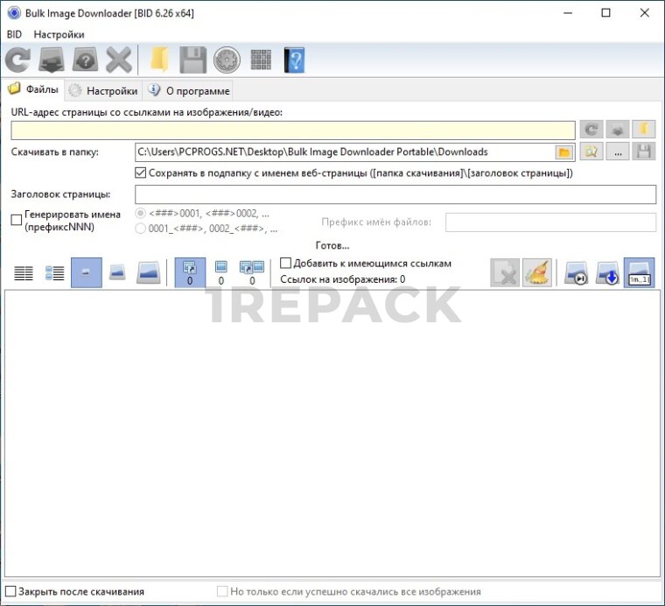Click the download icon with blue arrow
The image size is (665, 606).
coord(607,272)
